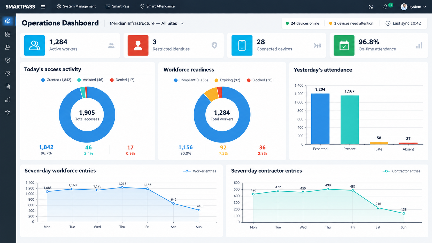The width and height of the screenshot is (432, 243).
Task: Click the Present bar in attendance chart
Action: coord(350,120)
